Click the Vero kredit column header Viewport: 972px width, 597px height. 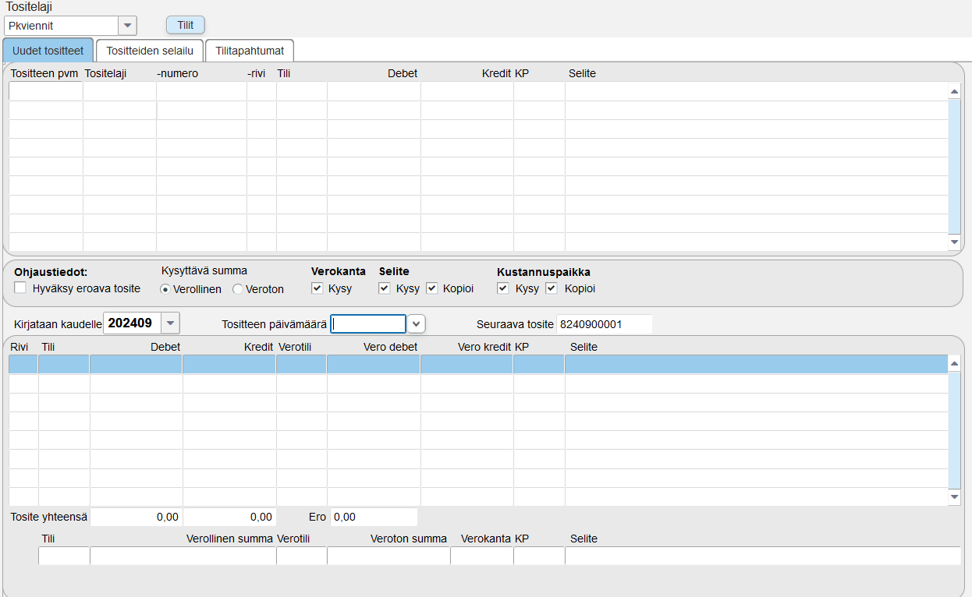[x=484, y=347]
